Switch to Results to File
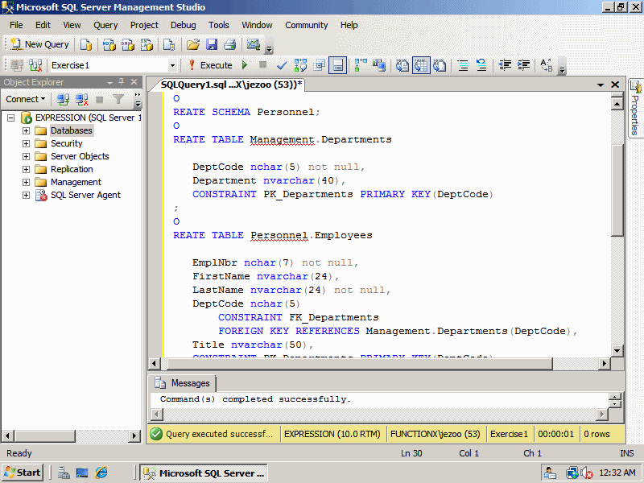The image size is (644, 483). coord(440,65)
